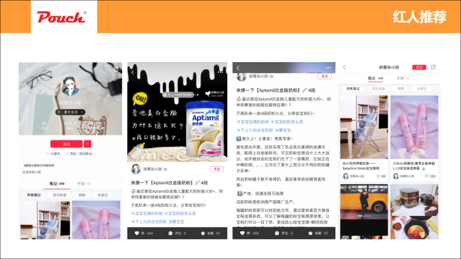The width and height of the screenshot is (461, 259).
Task: Expand the 薯卡会员 membership badge chevron
Action: (82, 112)
